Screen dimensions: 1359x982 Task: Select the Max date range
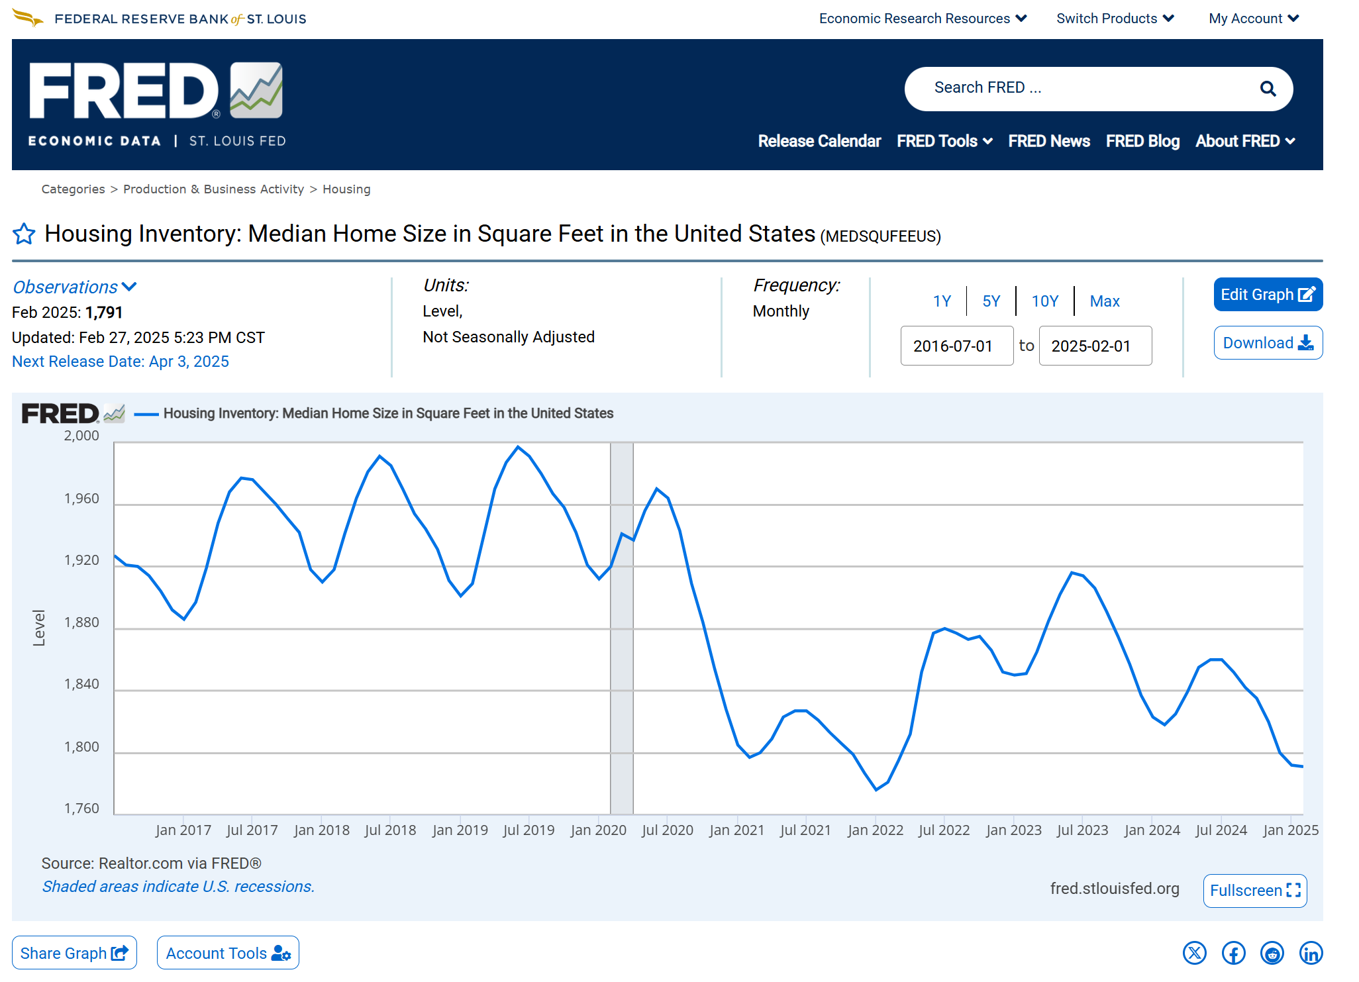point(1104,301)
